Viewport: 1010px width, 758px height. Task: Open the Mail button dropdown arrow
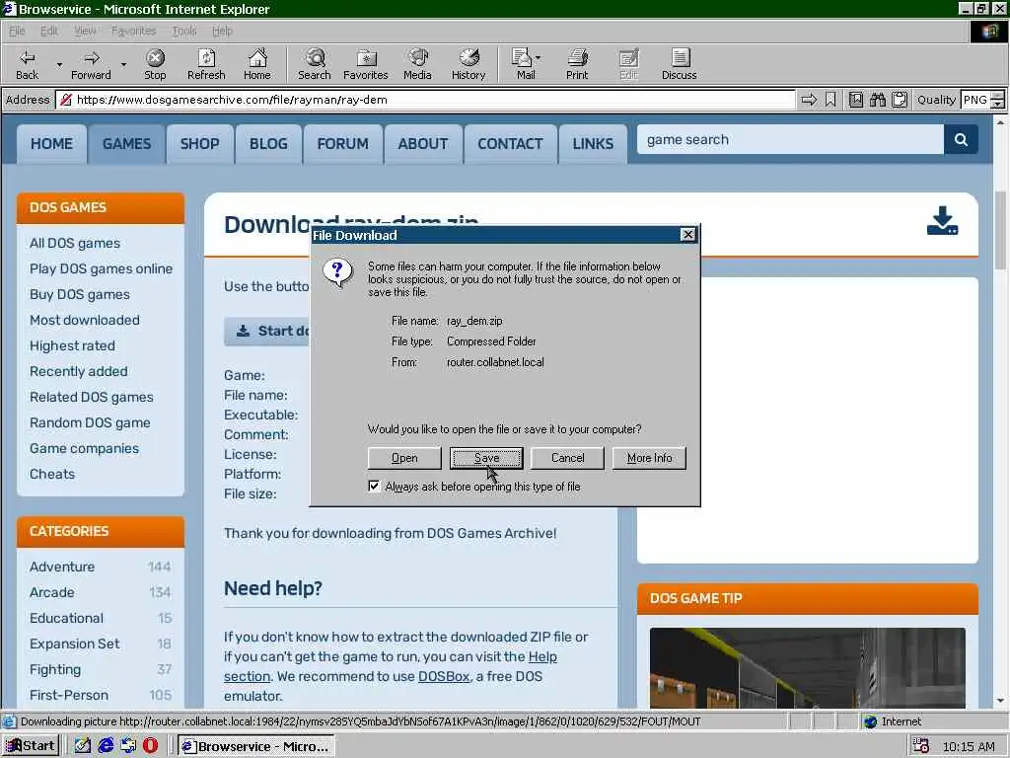pos(538,58)
